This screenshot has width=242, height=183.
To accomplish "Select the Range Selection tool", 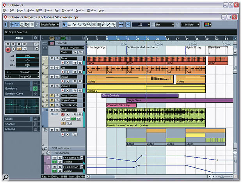I will tap(70, 24).
